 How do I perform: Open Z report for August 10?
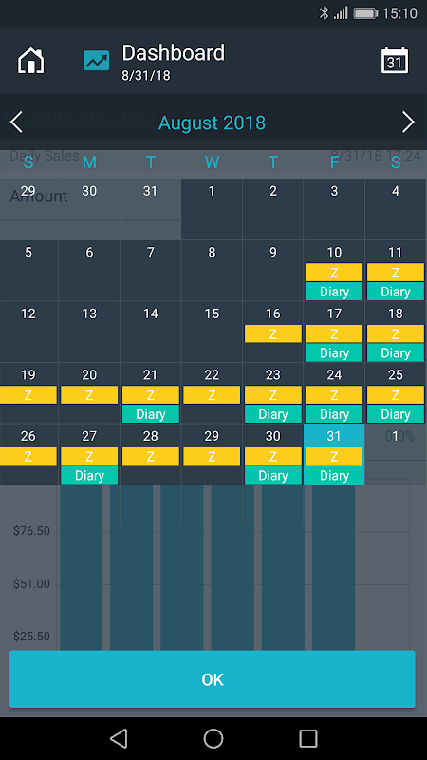point(334,273)
